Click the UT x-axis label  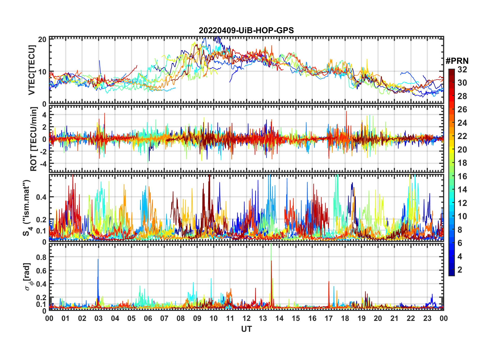tap(246, 329)
